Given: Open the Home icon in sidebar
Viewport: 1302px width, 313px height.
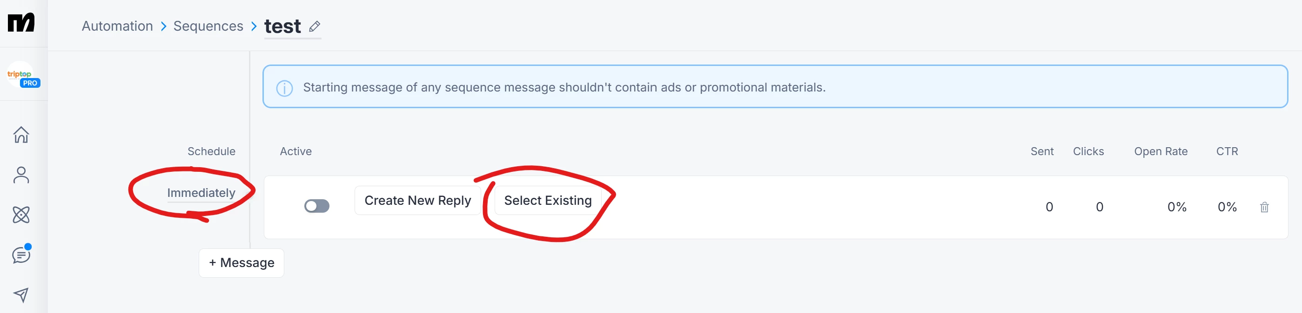Looking at the screenshot, I should [21, 135].
